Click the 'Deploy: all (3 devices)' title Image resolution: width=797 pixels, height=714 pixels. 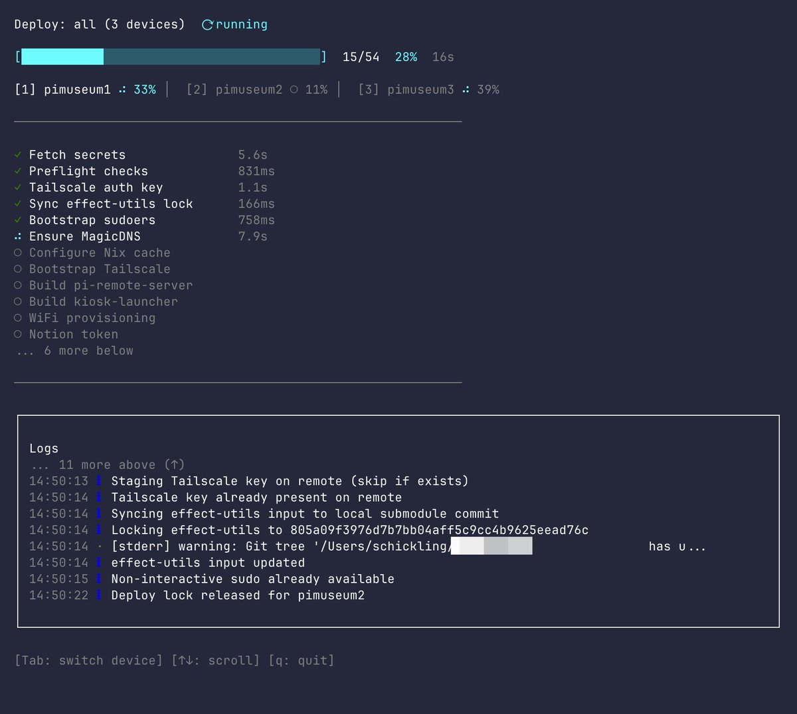coord(100,25)
